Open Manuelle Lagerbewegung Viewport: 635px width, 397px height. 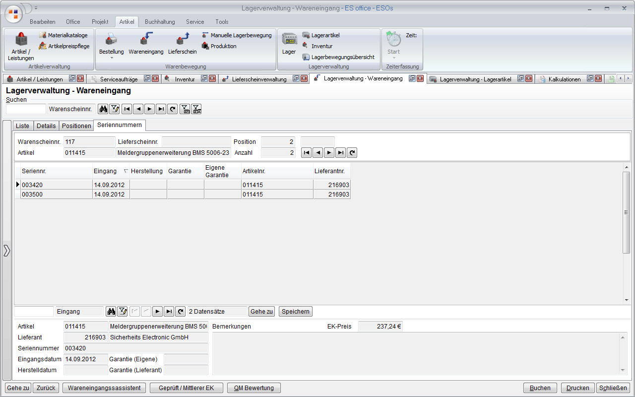point(241,35)
